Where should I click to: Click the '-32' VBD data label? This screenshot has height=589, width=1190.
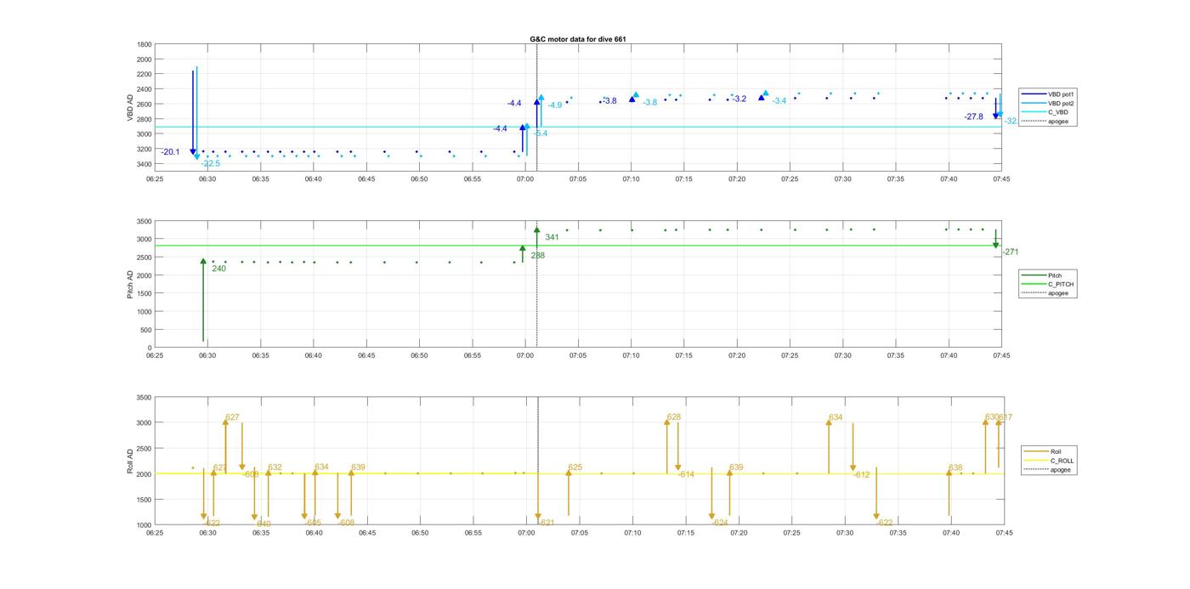click(x=1011, y=122)
